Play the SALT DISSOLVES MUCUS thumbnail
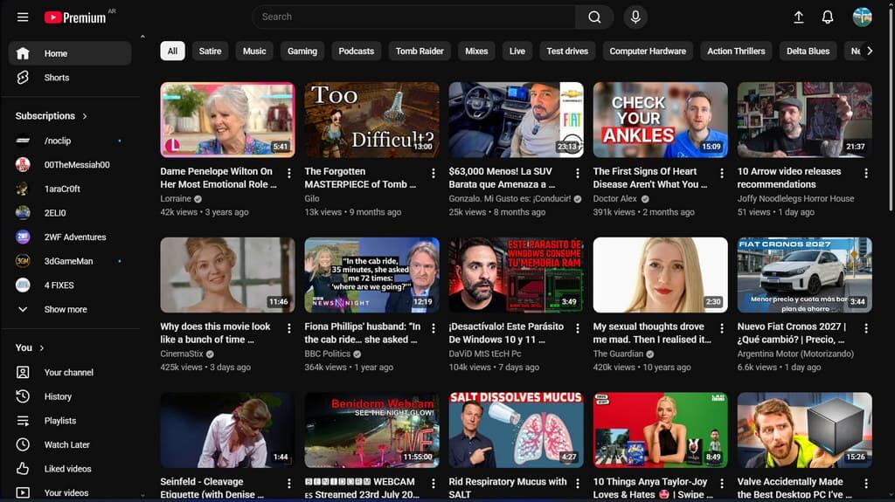Viewport: 895px width, 502px height. click(516, 430)
